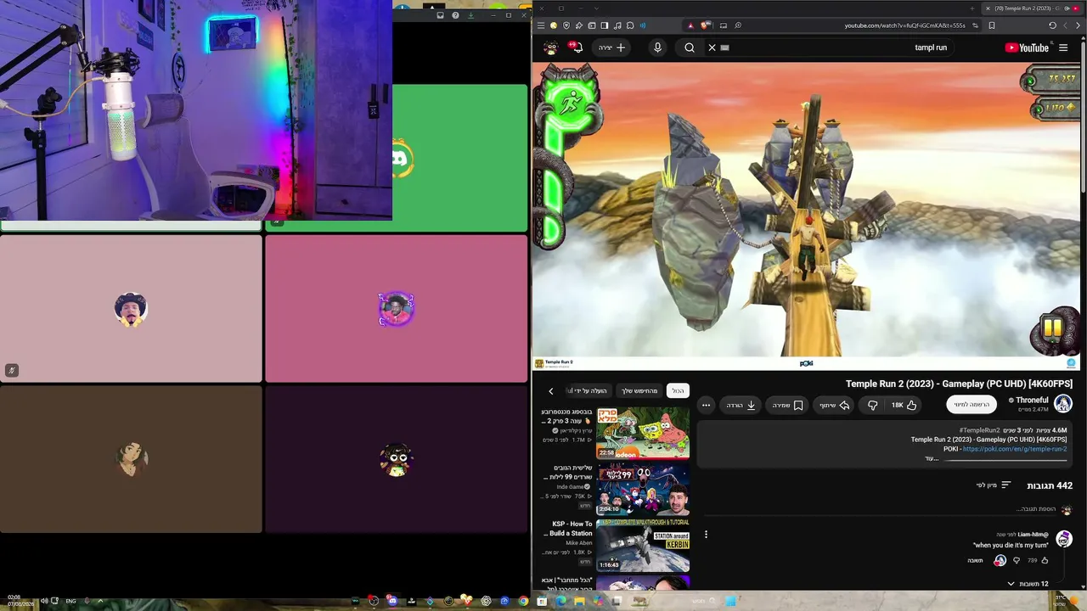
Task: Share the Temple Run 2 video
Action: click(x=834, y=405)
